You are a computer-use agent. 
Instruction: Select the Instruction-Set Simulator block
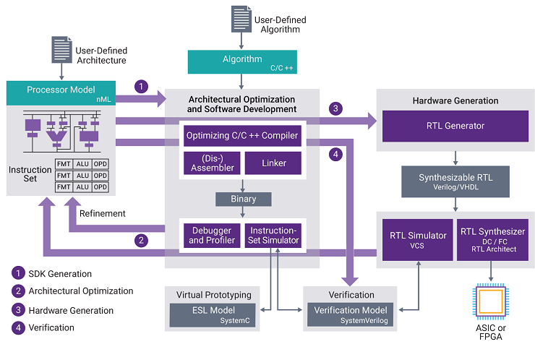274,235
